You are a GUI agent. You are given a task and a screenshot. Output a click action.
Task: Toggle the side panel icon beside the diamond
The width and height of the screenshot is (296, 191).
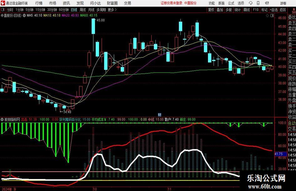click(272, 16)
